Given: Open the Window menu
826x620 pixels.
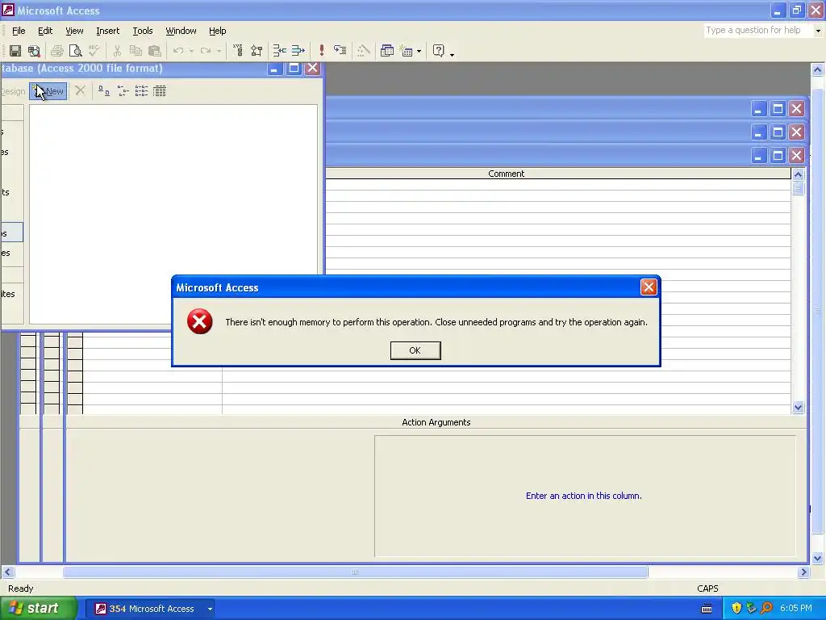Looking at the screenshot, I should pyautogui.click(x=181, y=31).
